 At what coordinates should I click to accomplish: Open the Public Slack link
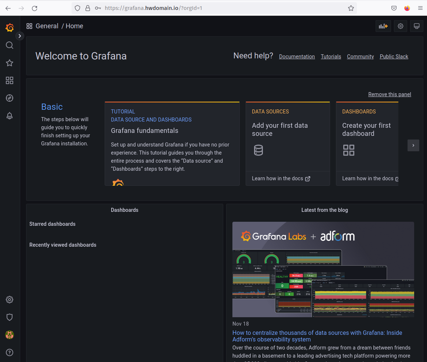[394, 57]
